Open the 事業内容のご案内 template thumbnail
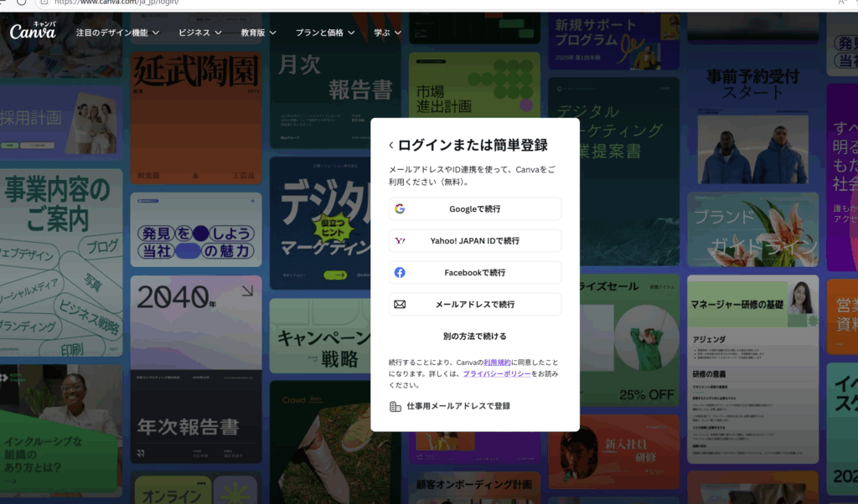 tap(60, 262)
